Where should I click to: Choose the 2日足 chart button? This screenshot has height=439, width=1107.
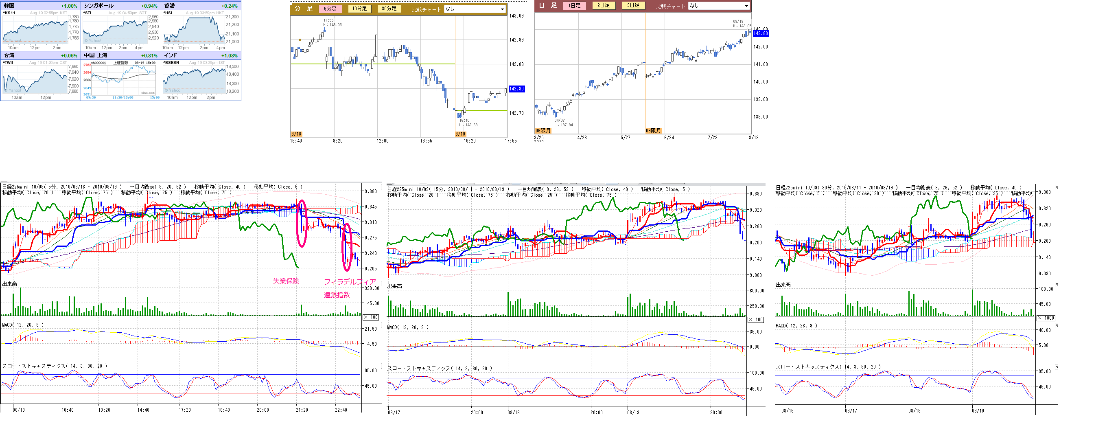tap(603, 6)
